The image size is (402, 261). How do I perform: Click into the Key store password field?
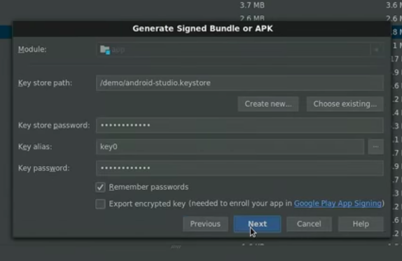pos(240,125)
